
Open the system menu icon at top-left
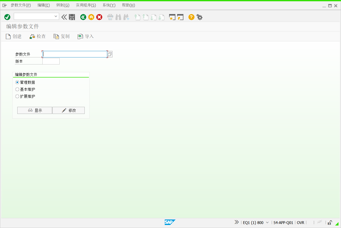(x=5, y=5)
